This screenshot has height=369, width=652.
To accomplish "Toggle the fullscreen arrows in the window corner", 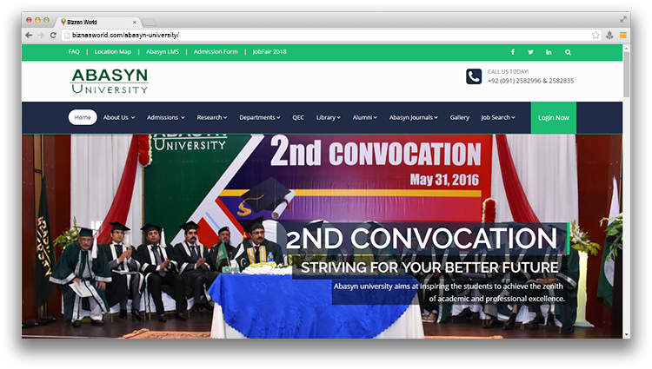I will click(x=623, y=19).
